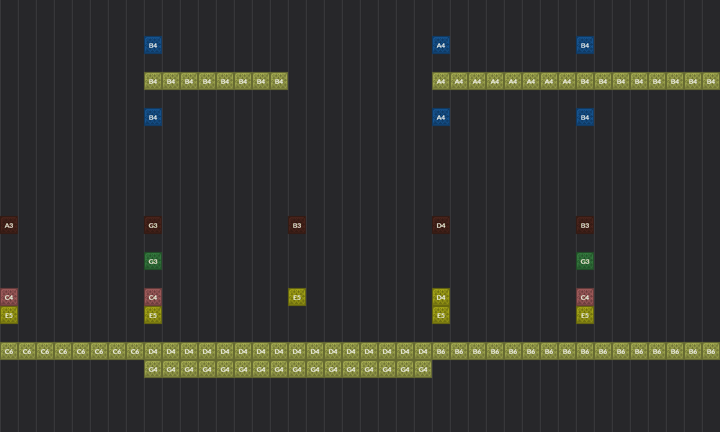Select the E5 note below the left C4

click(x=9, y=315)
